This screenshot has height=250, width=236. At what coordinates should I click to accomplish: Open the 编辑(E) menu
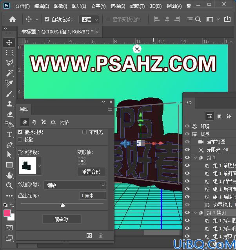pyautogui.click(x=42, y=6)
